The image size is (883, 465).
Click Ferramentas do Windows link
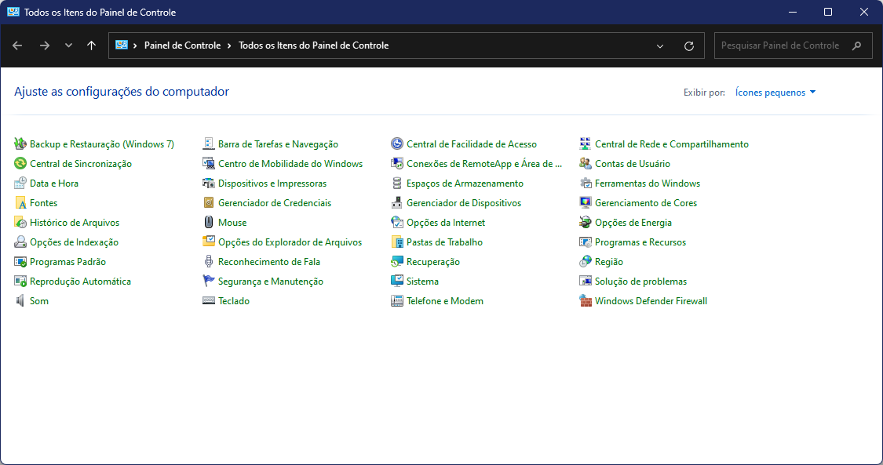648,183
